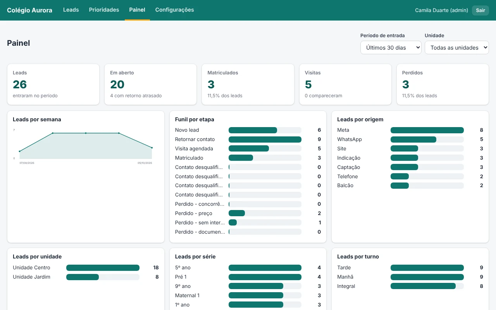Click the Unidade Centro row label
The width and height of the screenshot is (496, 310).
coord(31,268)
